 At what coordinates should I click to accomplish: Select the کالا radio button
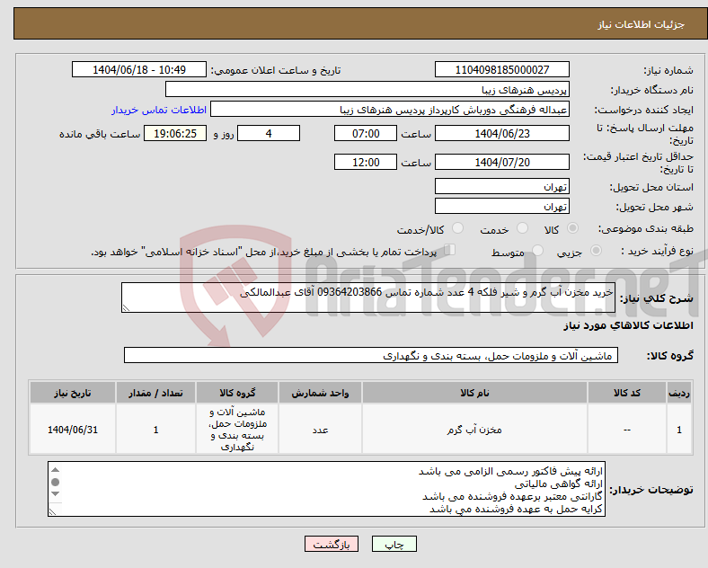pos(572,228)
